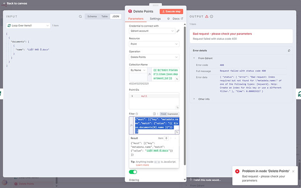Open the Docs link
The height and width of the screenshot is (188, 301).
point(178,19)
